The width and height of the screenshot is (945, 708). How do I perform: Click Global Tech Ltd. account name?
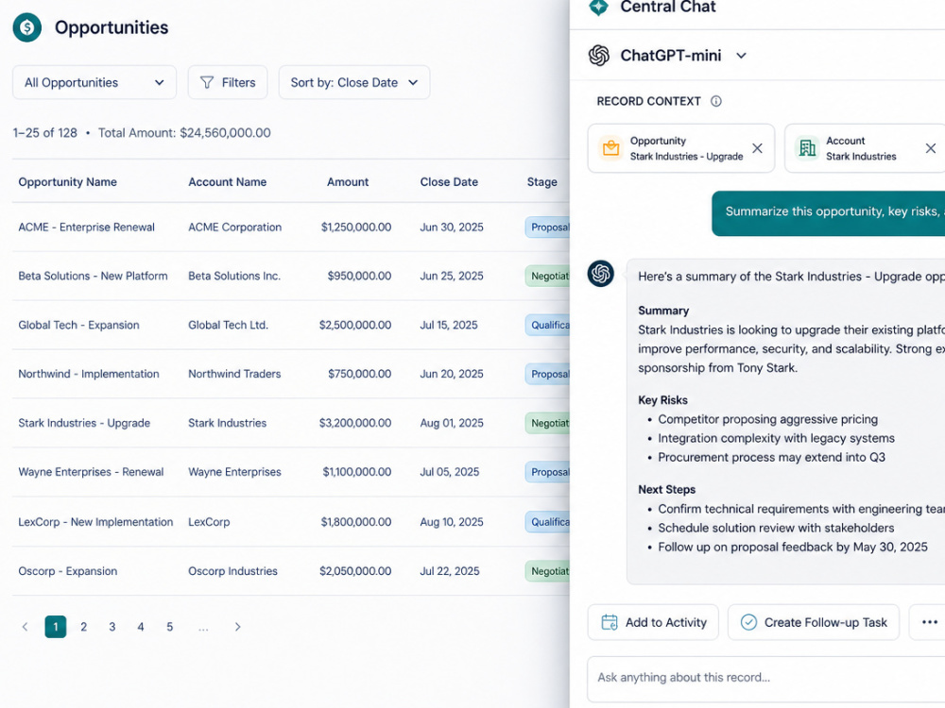(228, 325)
